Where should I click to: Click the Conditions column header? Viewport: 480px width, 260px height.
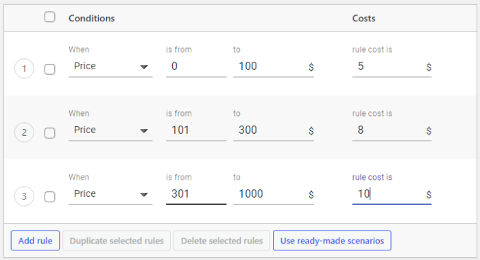pos(91,19)
